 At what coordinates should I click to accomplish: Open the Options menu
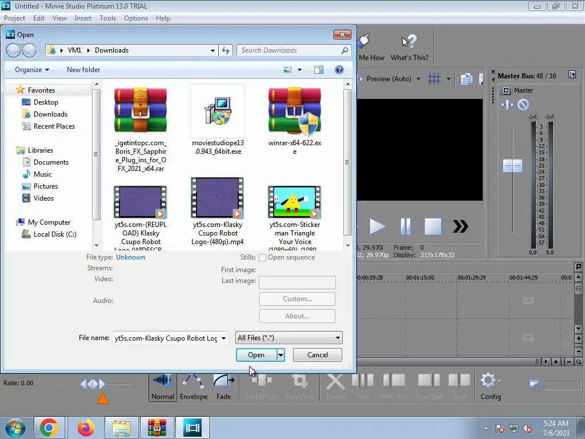[x=136, y=18]
